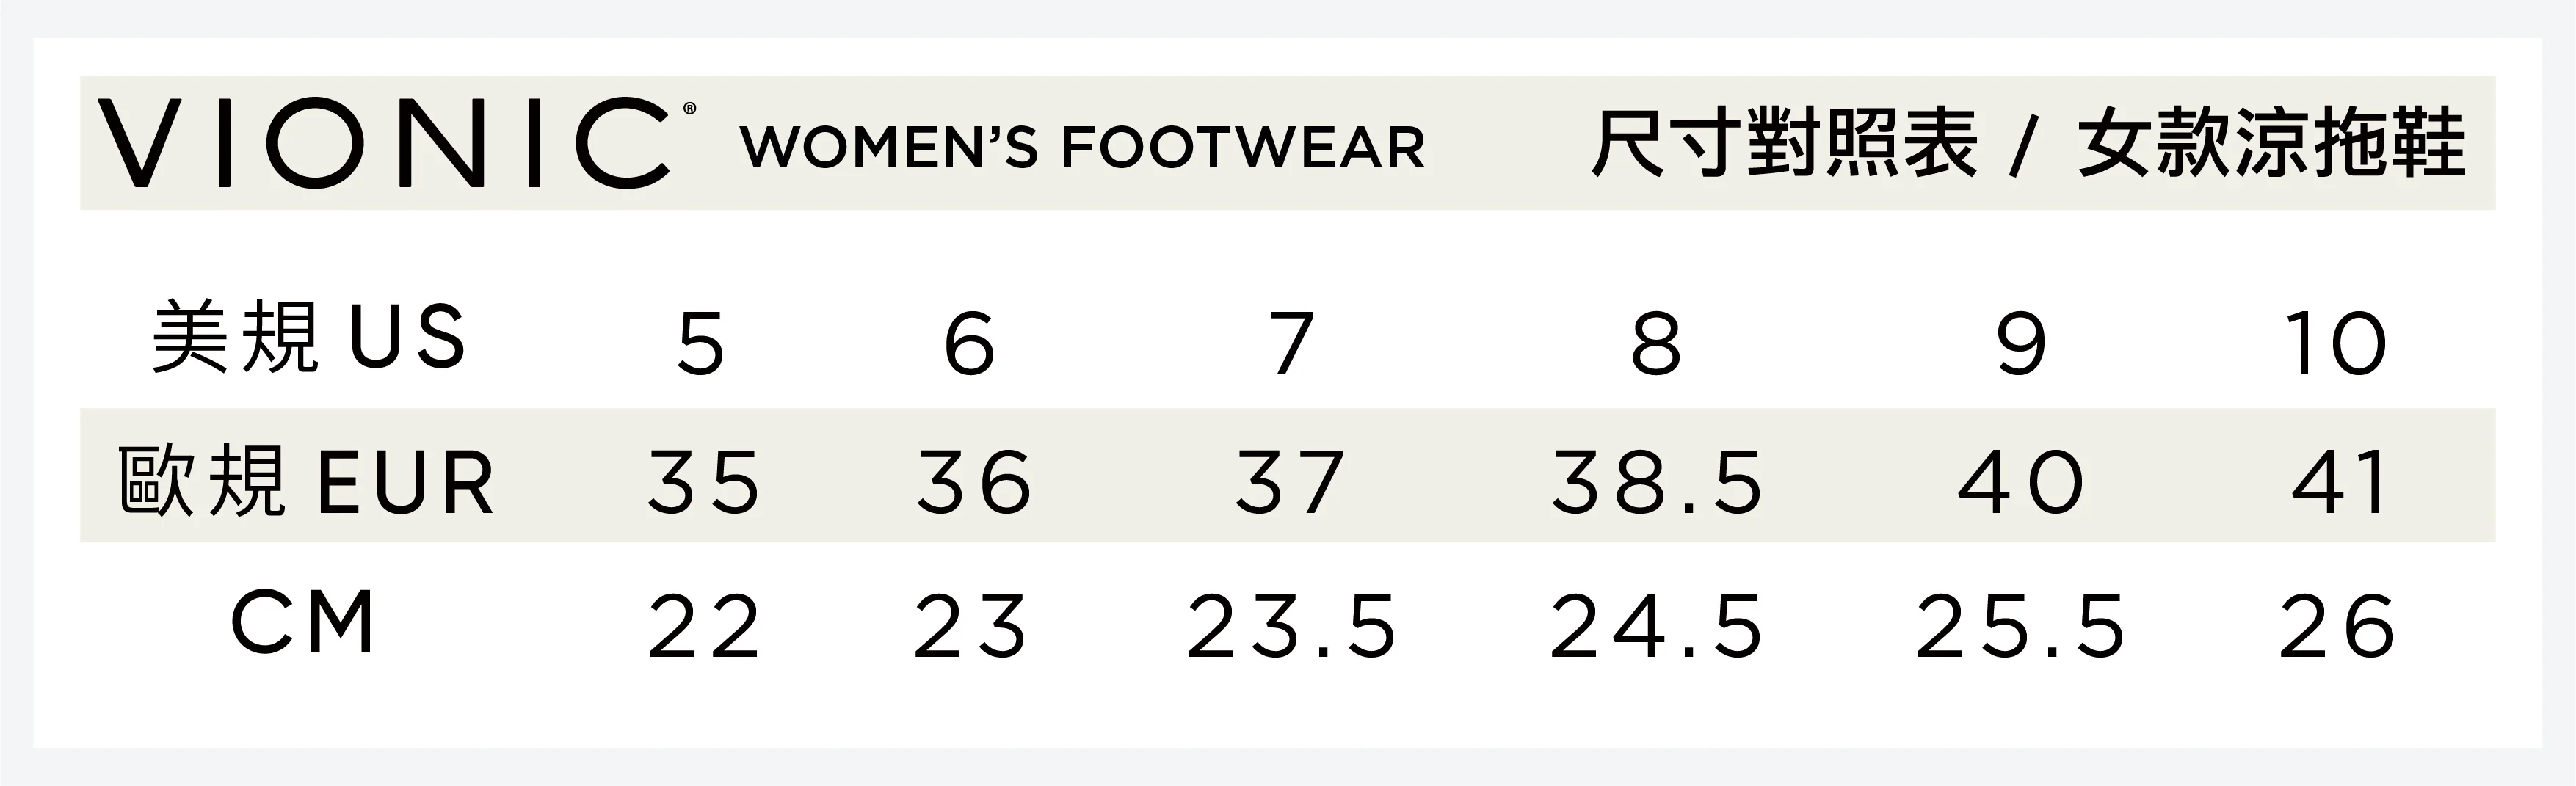Select the 美規 US row label
Screen dimensions: 2576x786
coord(308,338)
